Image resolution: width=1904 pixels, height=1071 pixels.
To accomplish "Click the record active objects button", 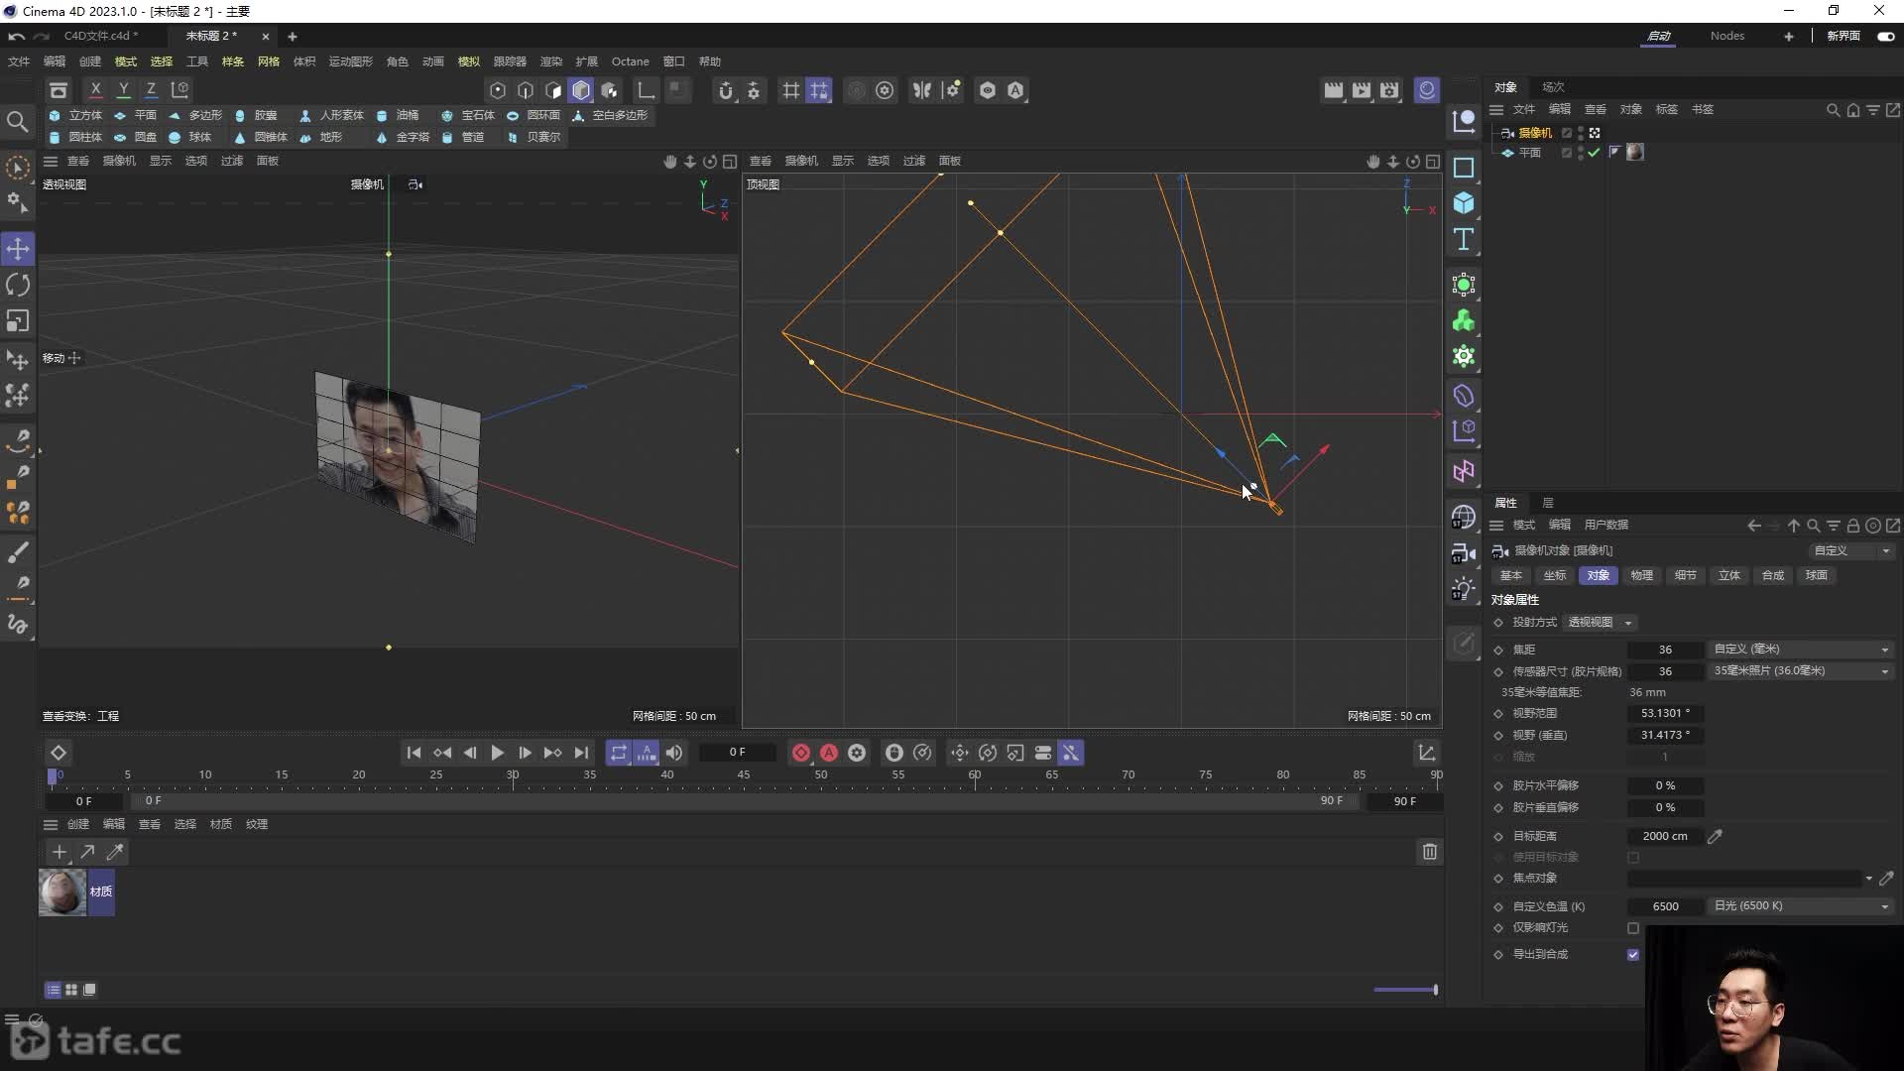I will pos(800,754).
